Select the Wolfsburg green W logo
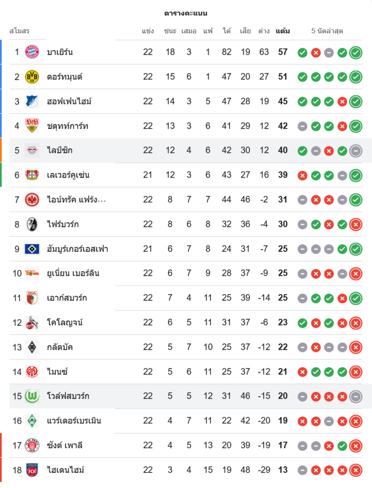The image size is (372, 488). point(32,396)
